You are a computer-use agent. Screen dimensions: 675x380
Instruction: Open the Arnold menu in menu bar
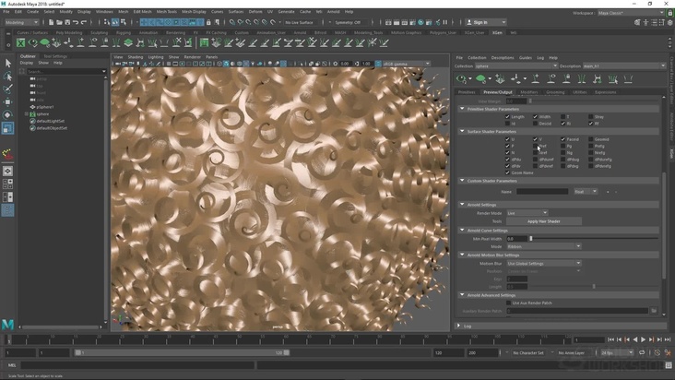pos(333,11)
